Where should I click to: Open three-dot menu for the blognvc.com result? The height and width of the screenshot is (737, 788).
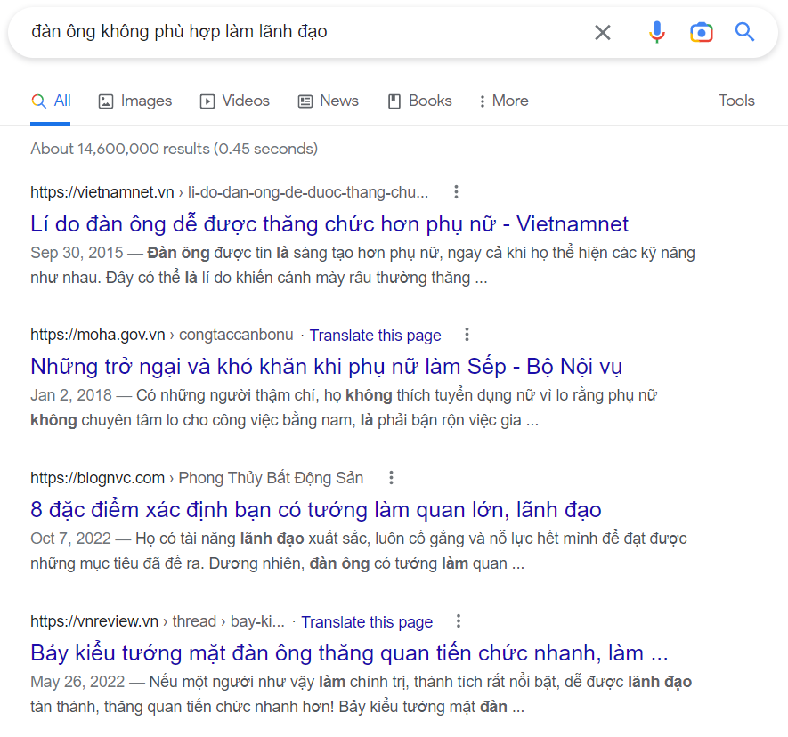pos(390,478)
